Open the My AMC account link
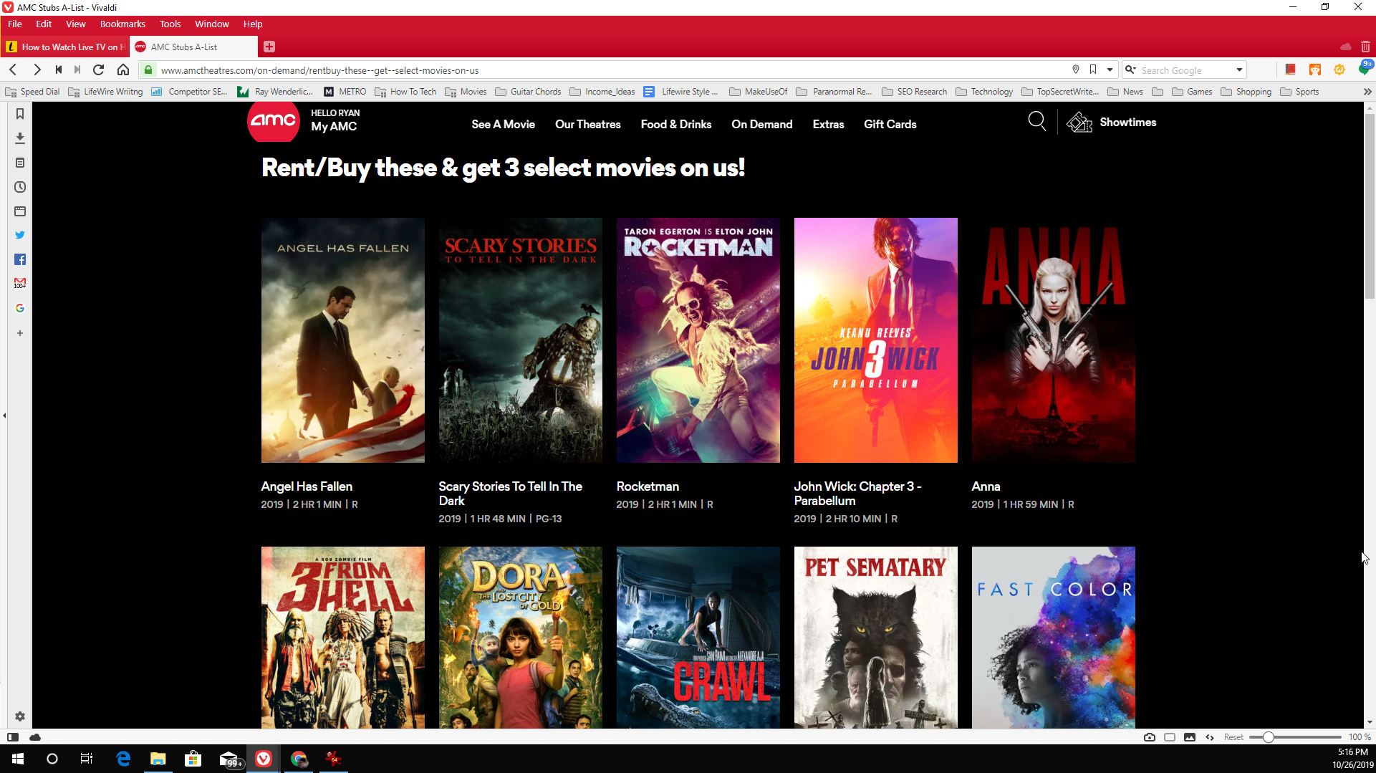The height and width of the screenshot is (773, 1376). pyautogui.click(x=334, y=126)
